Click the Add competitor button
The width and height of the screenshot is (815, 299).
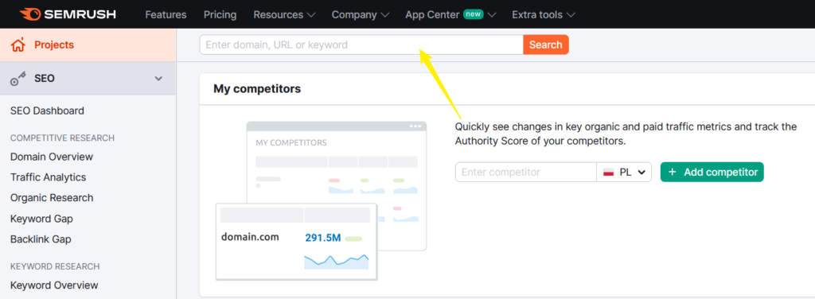(x=712, y=173)
